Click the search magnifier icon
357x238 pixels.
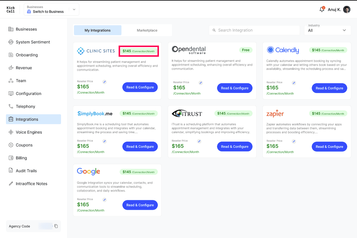pos(214,30)
